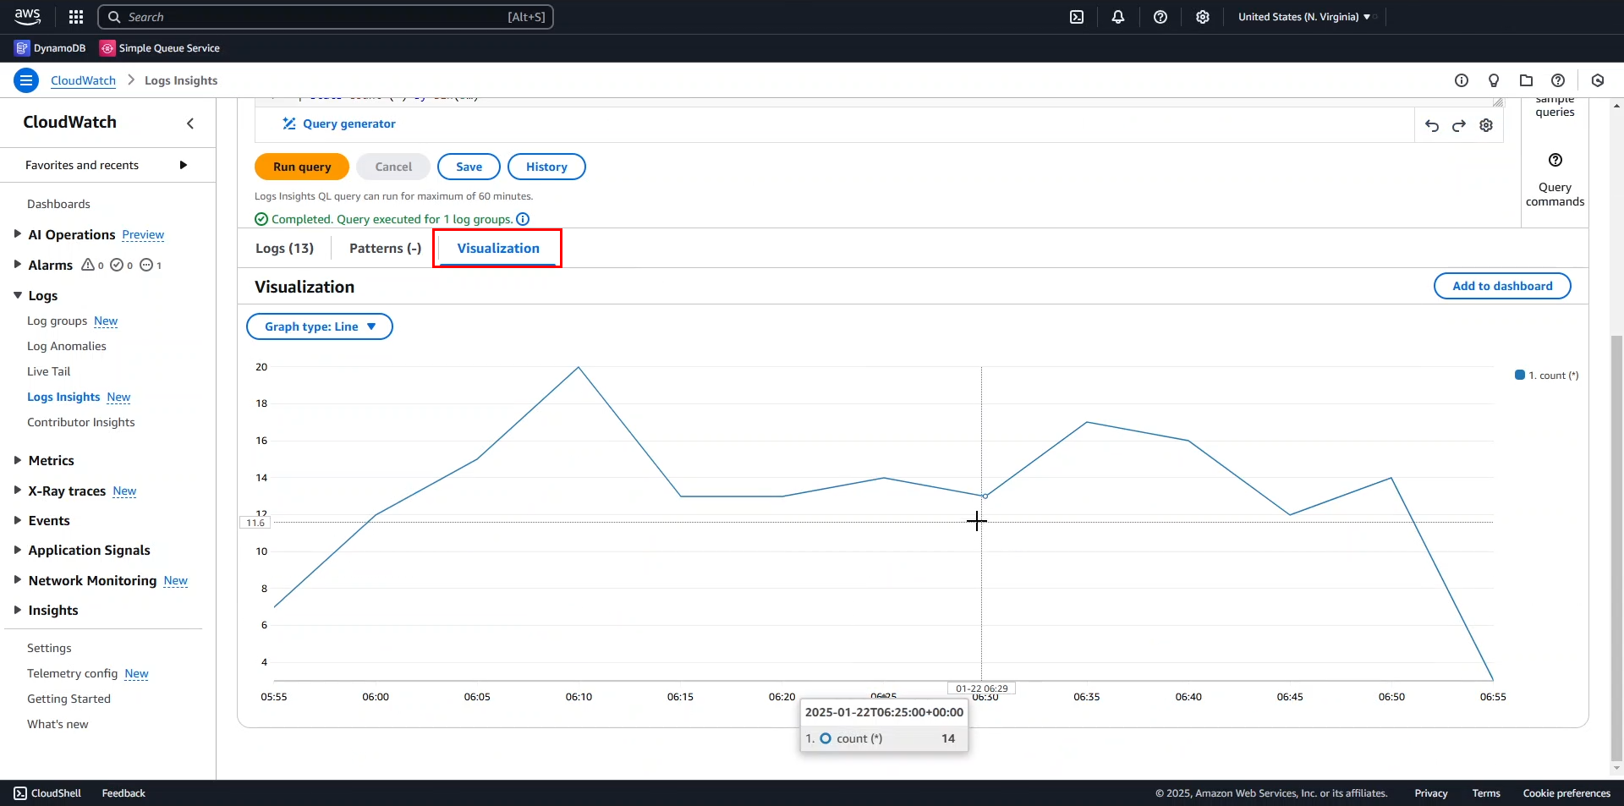
Task: Click the info icon beside the completed status
Action: coord(523,219)
